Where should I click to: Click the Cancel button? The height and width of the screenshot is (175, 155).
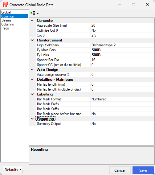[120, 170]
